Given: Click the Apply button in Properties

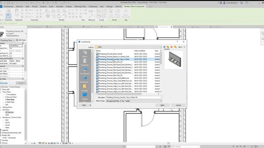Looking at the screenshot, I should point(21,83).
